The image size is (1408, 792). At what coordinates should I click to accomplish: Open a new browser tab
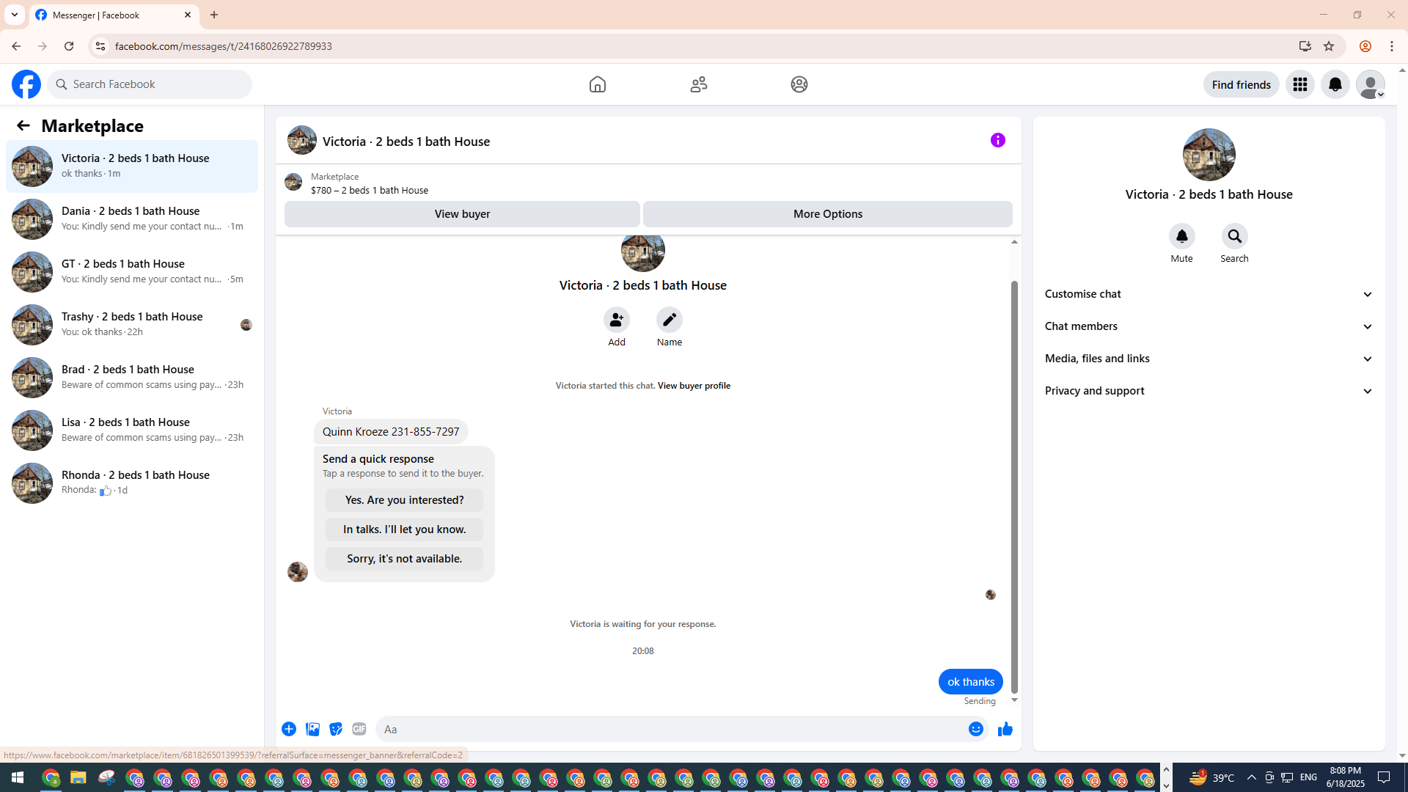[x=214, y=15]
